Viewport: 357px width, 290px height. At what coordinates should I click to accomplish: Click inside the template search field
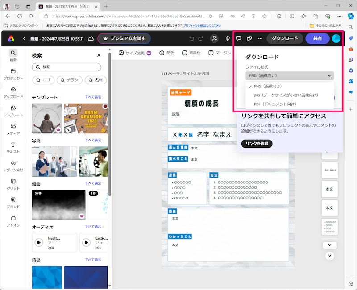click(66, 67)
